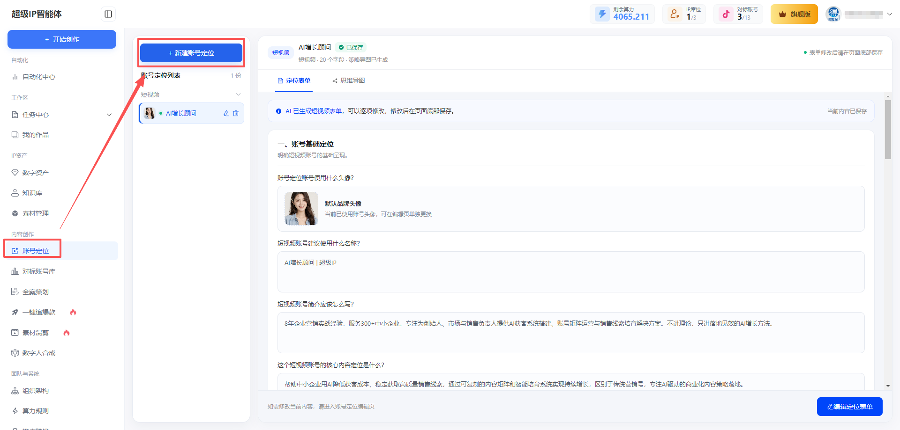Click the 开始创作 button
The width and height of the screenshot is (900, 430).
[62, 39]
